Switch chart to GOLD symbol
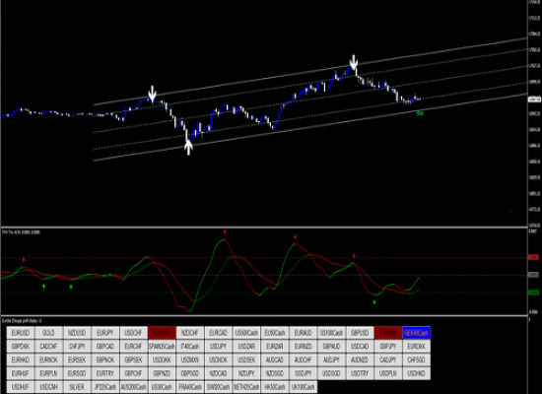 [x=48, y=333]
